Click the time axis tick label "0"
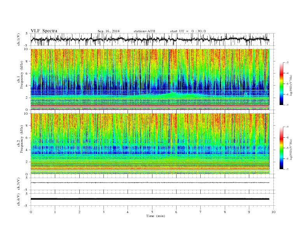The width and height of the screenshot is (308, 238). (31, 212)
